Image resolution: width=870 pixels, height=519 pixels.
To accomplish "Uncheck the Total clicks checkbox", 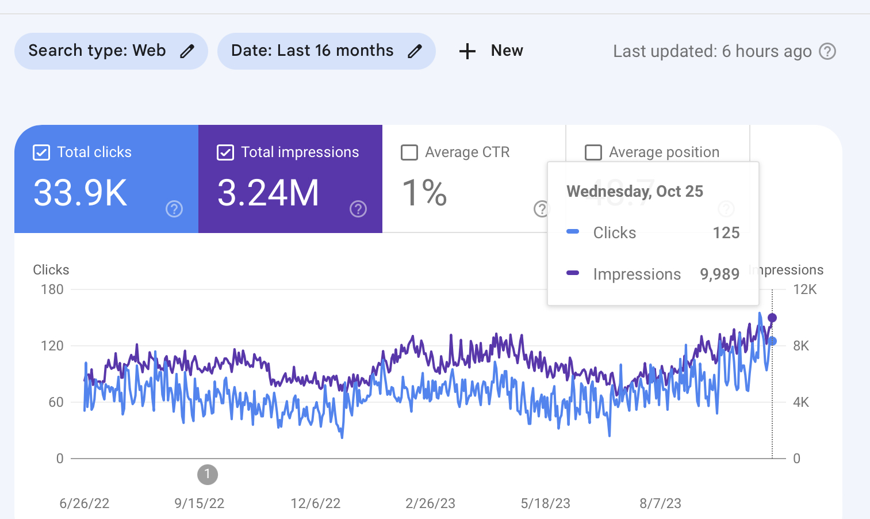I will click(x=41, y=152).
